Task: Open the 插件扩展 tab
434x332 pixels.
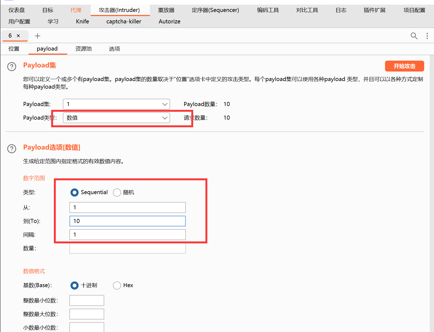Action: [x=375, y=10]
